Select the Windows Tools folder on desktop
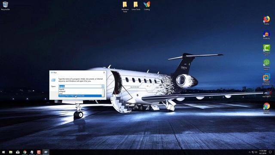Screen dimensions: 275x155 click(x=125, y=7)
